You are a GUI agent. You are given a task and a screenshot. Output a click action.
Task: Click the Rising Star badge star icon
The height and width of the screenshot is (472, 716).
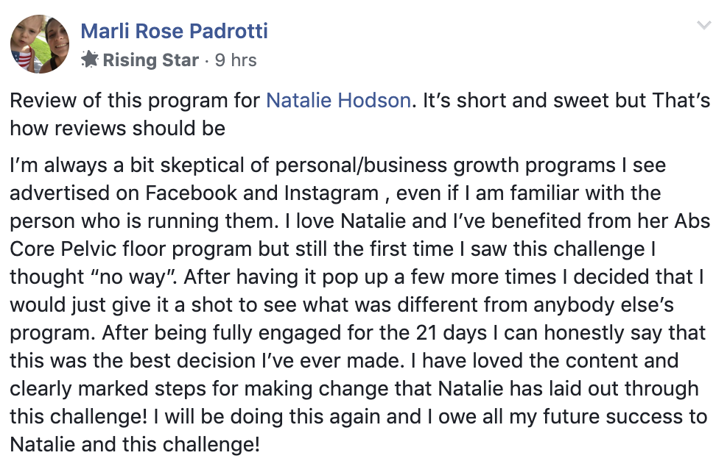tap(90, 60)
